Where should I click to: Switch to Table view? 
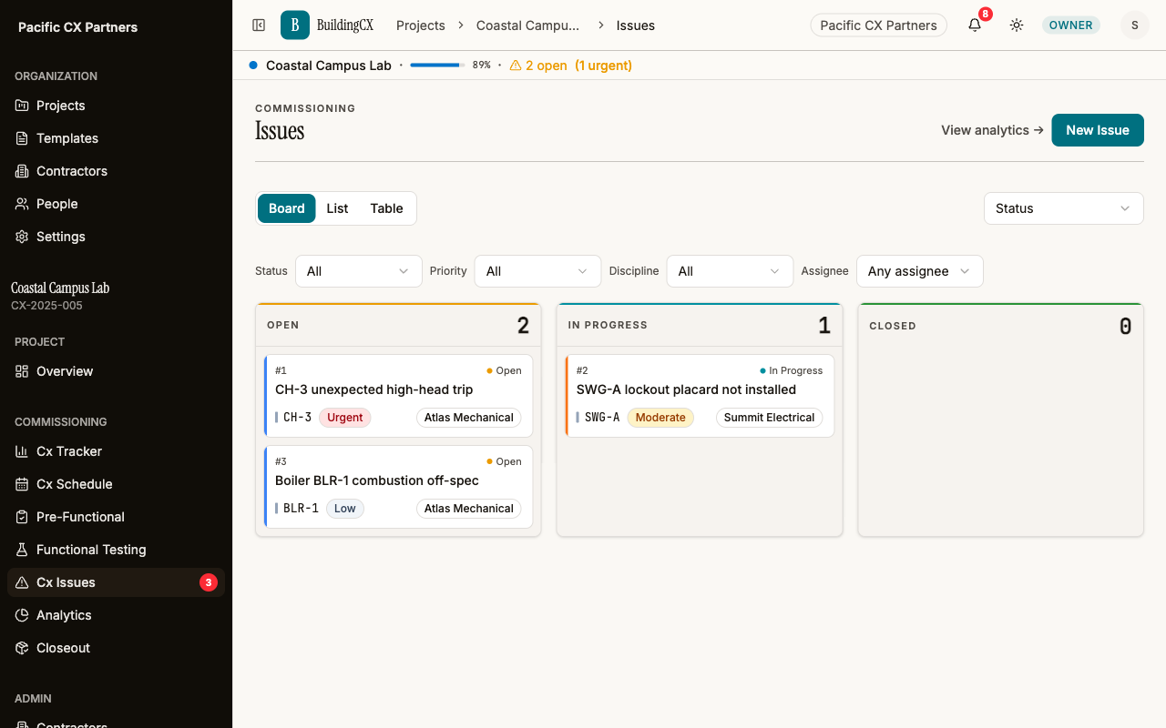386,208
